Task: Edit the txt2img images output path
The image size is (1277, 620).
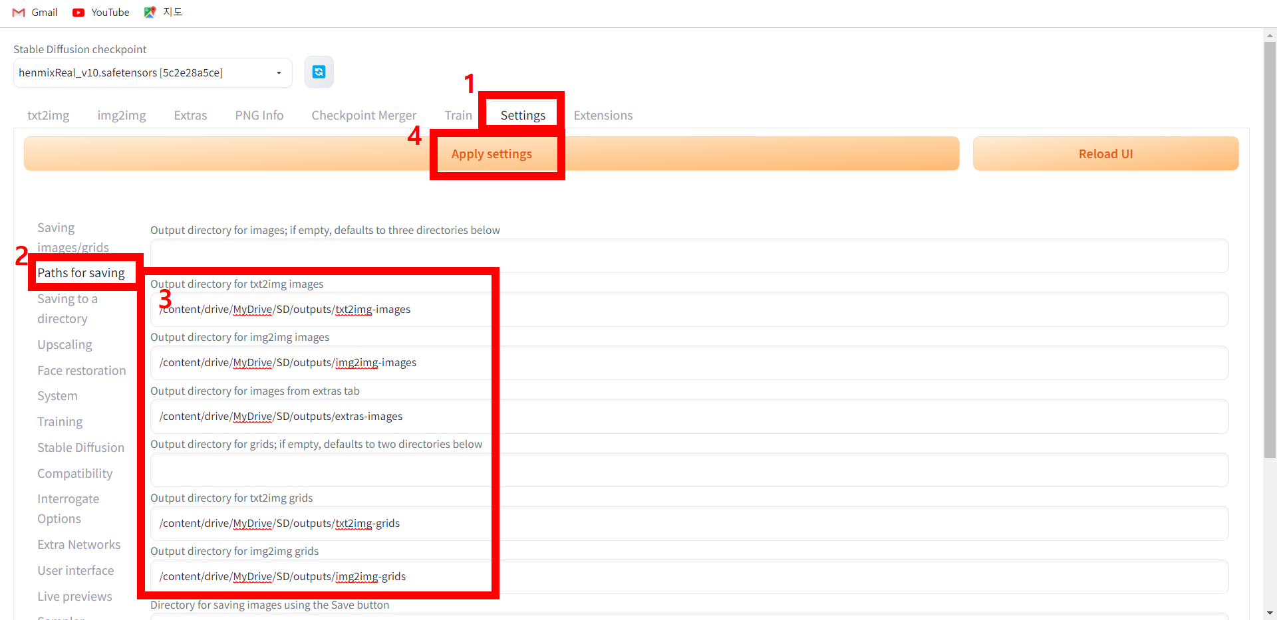Action: tap(689, 309)
